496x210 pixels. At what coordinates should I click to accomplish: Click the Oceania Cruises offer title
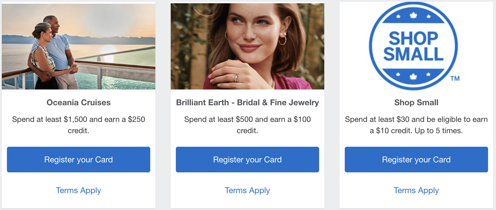click(79, 102)
